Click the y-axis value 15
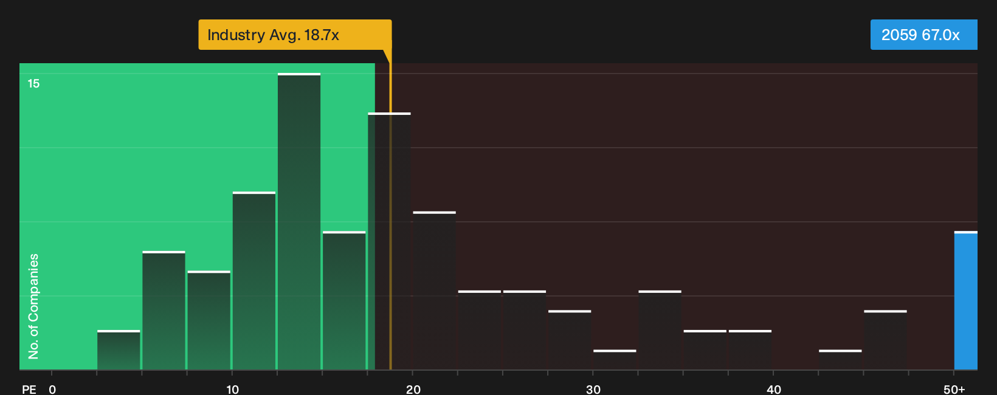997x395 pixels. tap(33, 83)
